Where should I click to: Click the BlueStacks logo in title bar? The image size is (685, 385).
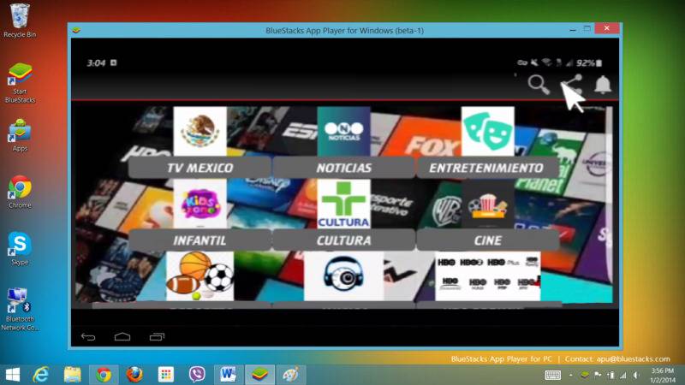(x=76, y=30)
